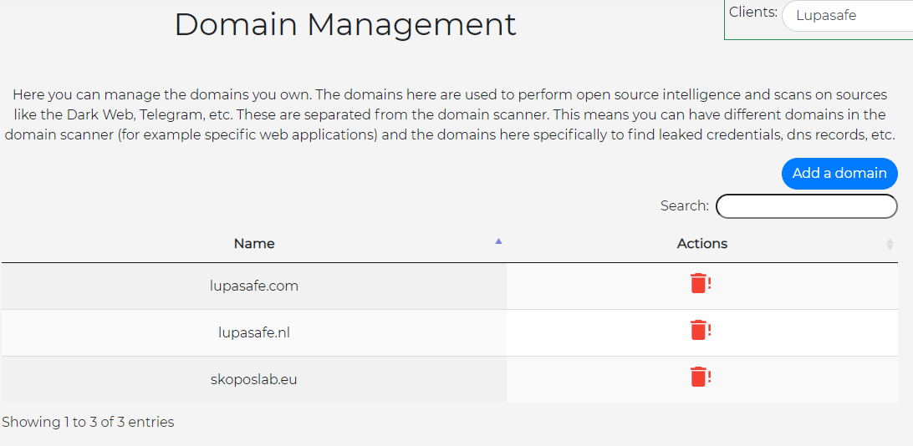Click the Name column header
Viewport: 913px width, 446px height.
pyautogui.click(x=254, y=244)
